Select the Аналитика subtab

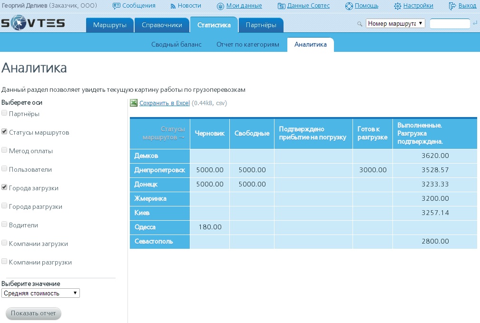coord(311,44)
